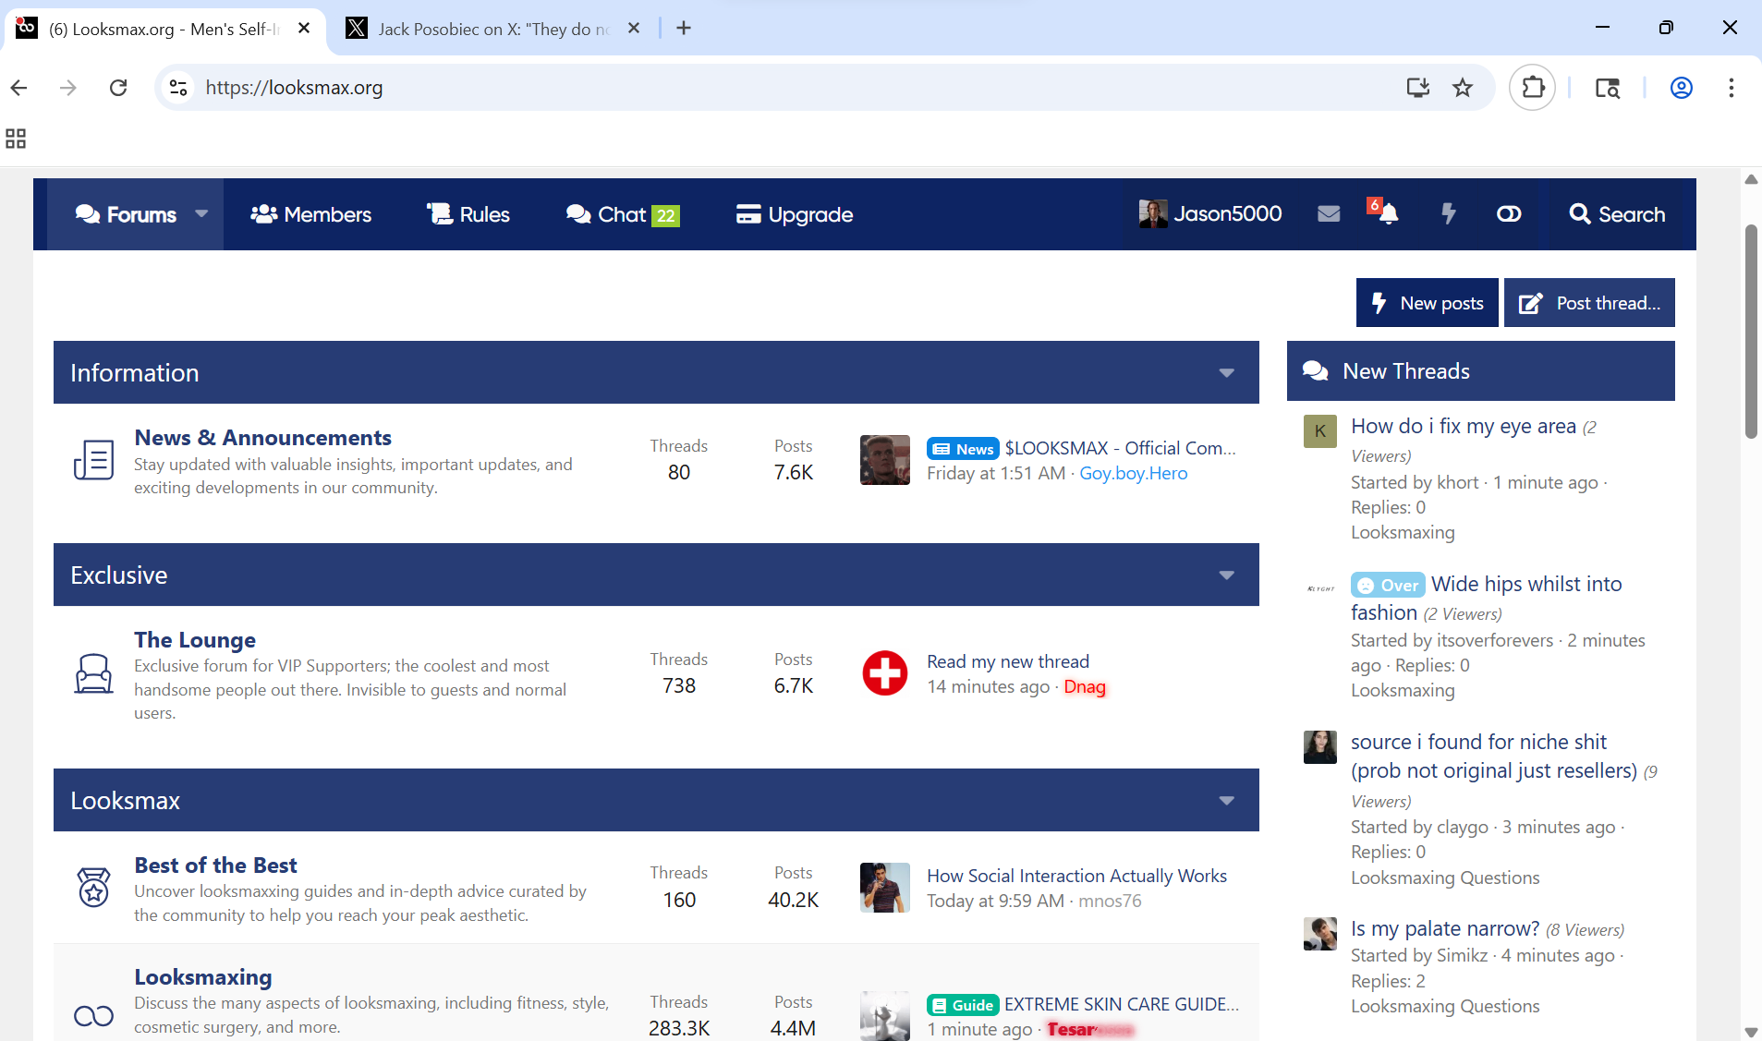Click The Lounge armchair icon
Image resolution: width=1762 pixels, height=1041 pixels.
click(93, 673)
